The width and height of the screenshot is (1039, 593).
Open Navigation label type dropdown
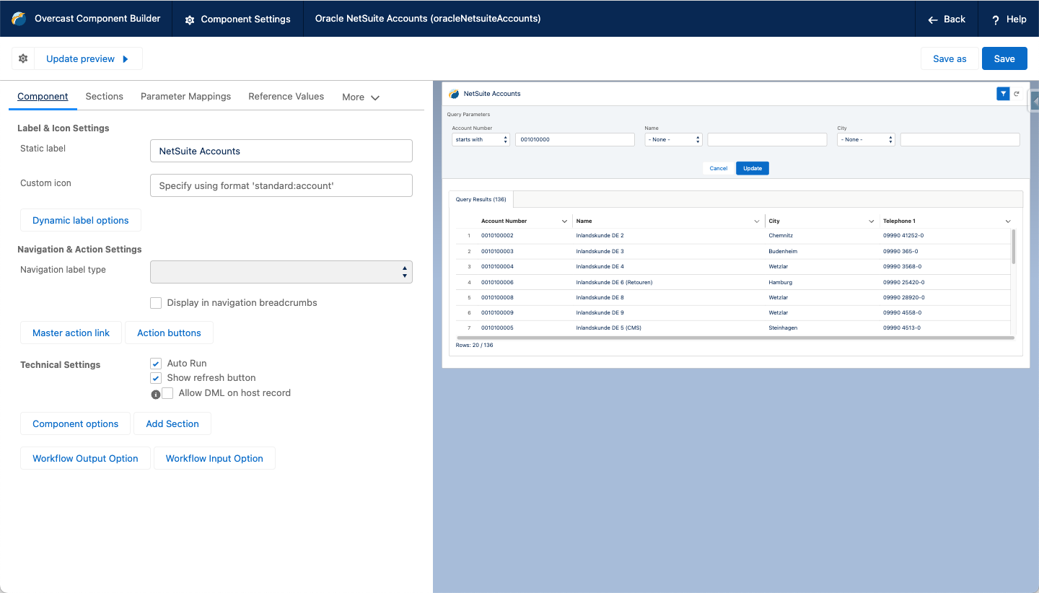pos(281,272)
